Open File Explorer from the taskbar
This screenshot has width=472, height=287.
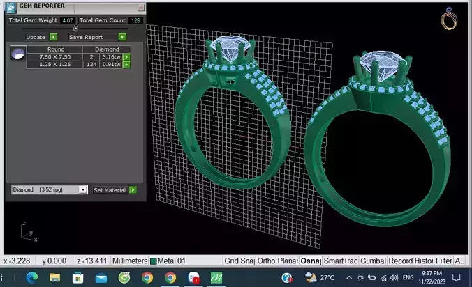click(x=54, y=278)
